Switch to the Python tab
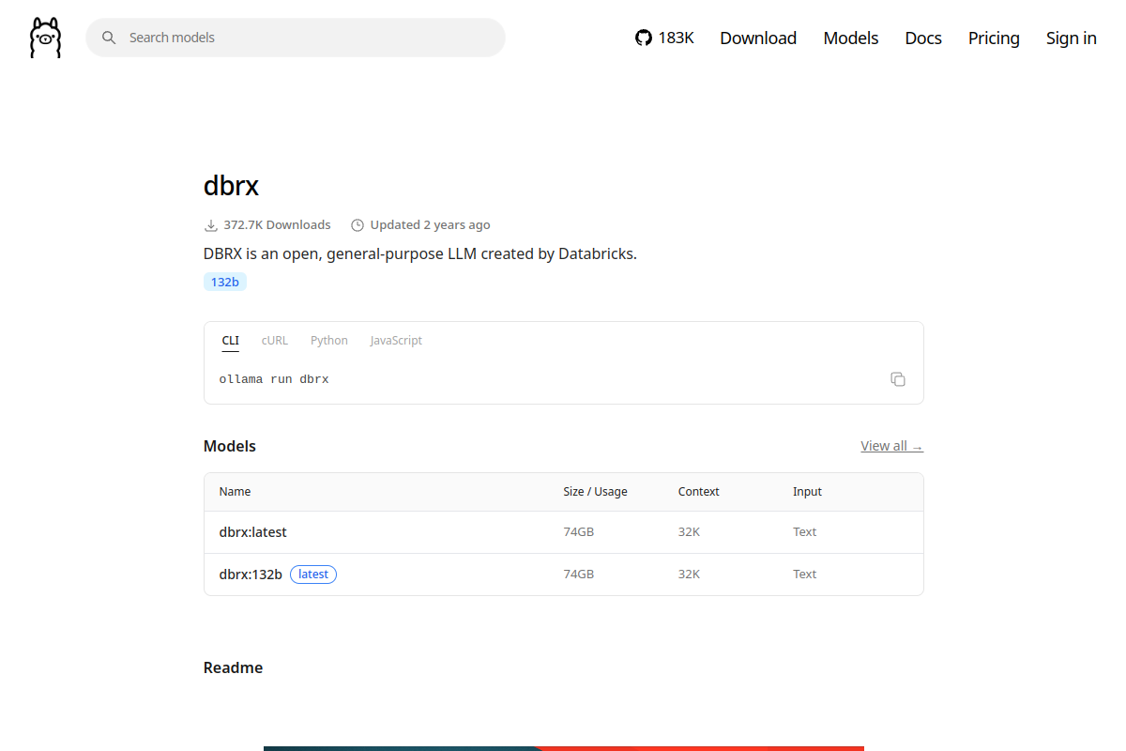The width and height of the screenshot is (1126, 751). 329,341
